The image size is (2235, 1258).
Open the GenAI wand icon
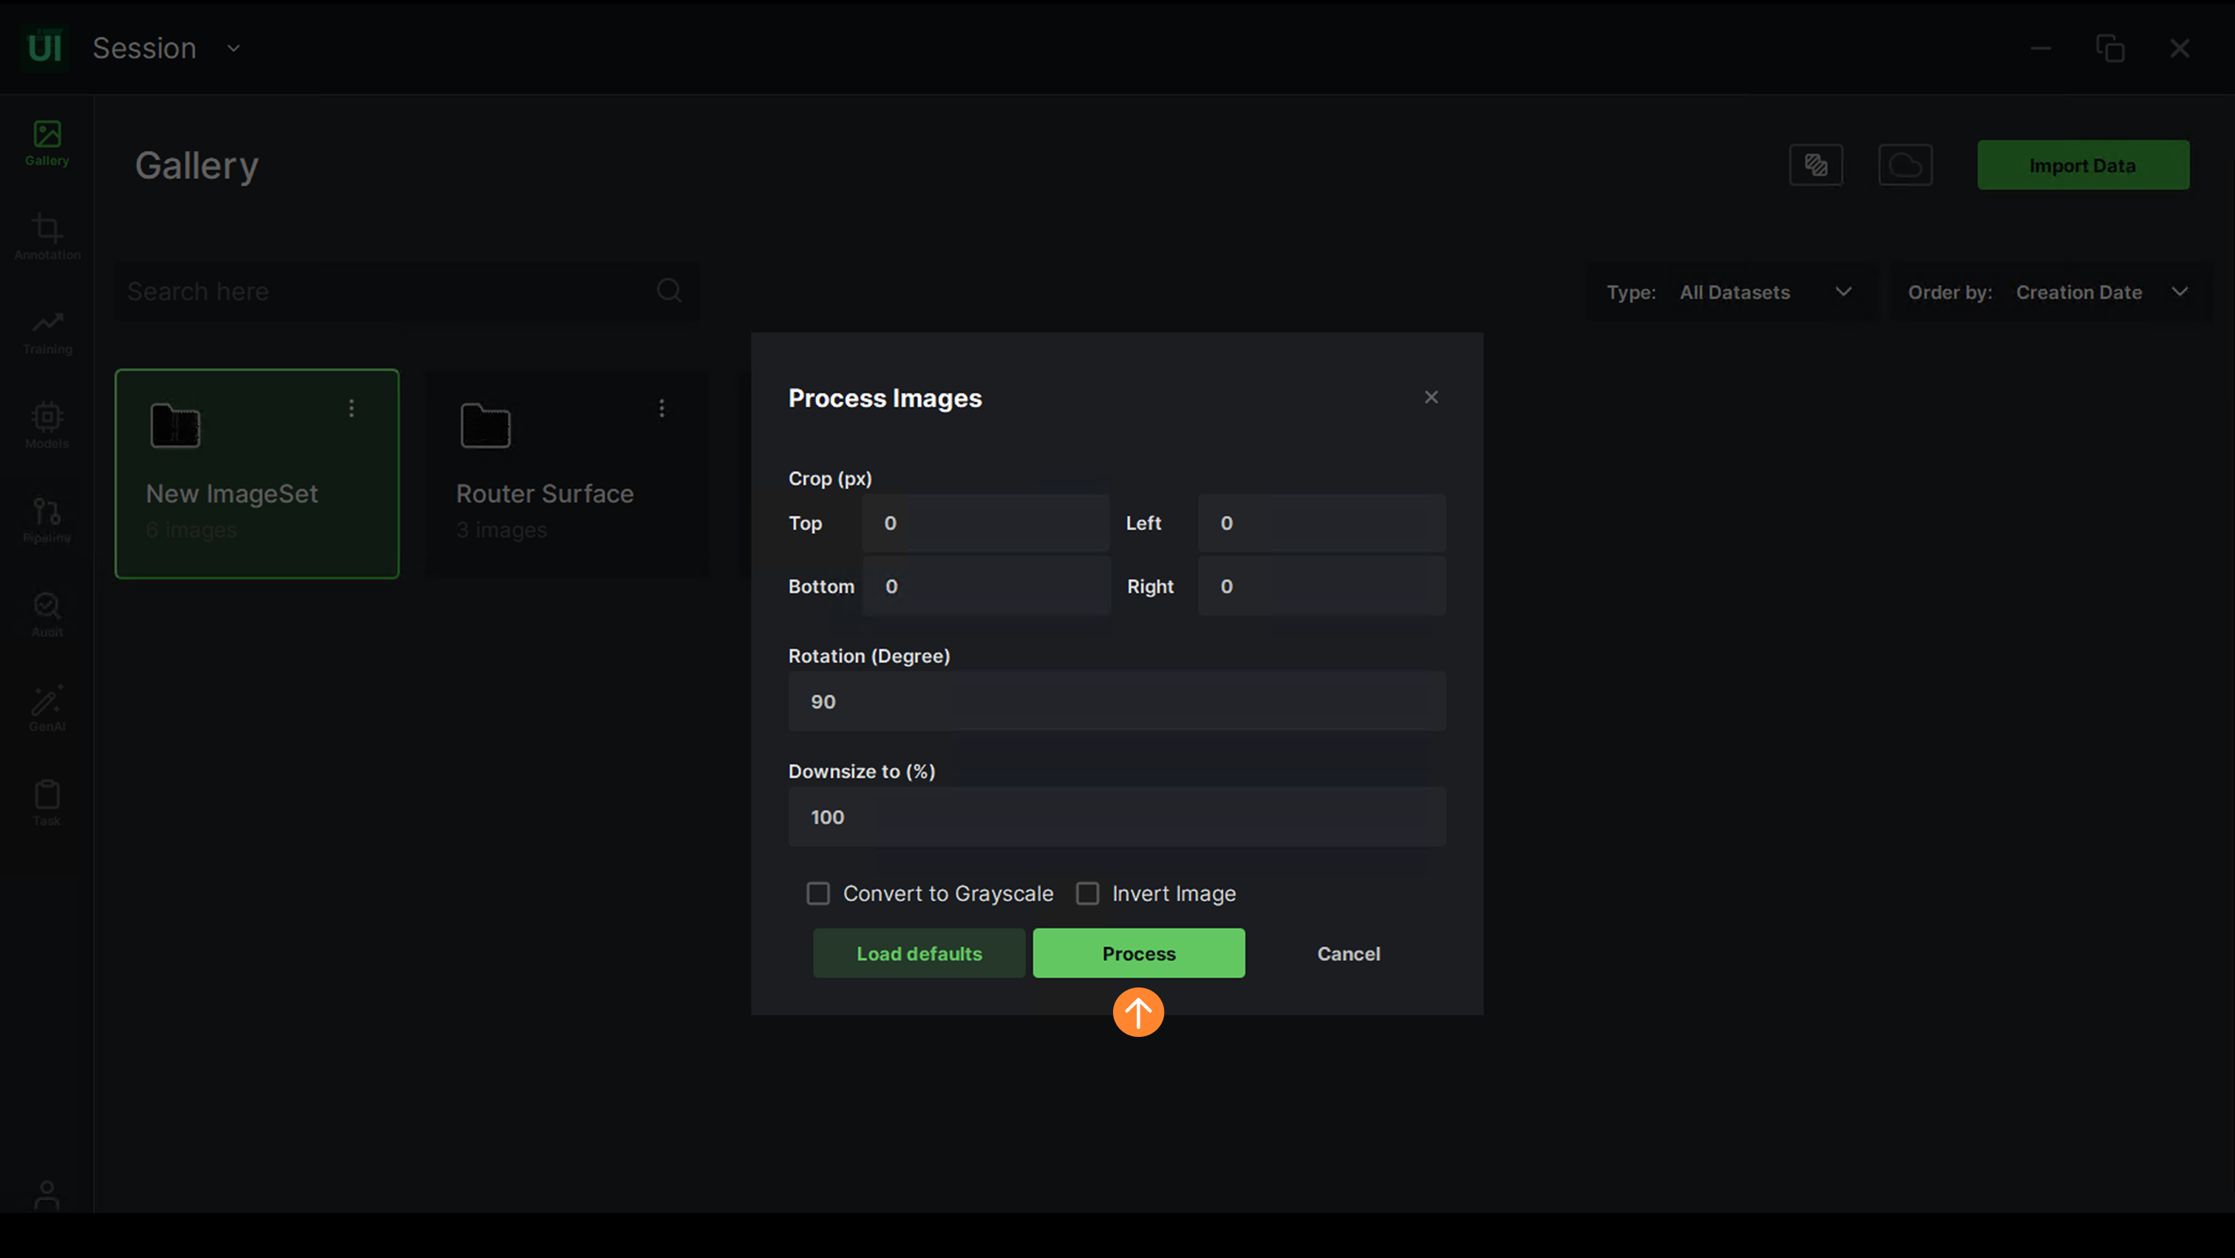point(47,708)
